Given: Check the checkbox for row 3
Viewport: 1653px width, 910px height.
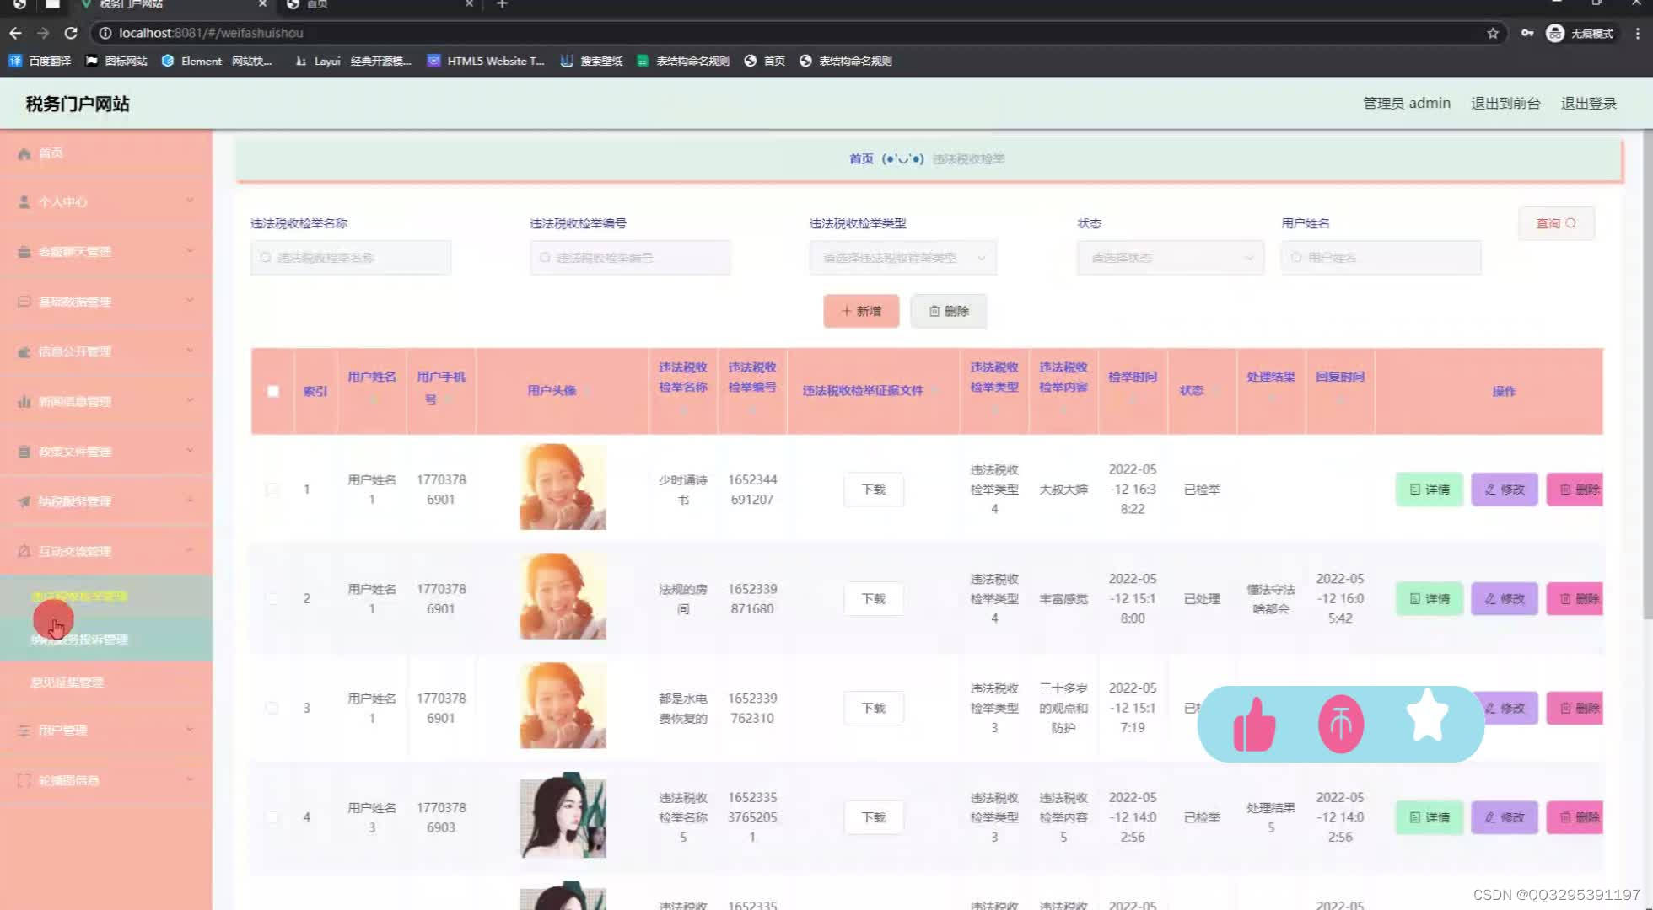Looking at the screenshot, I should tap(272, 708).
